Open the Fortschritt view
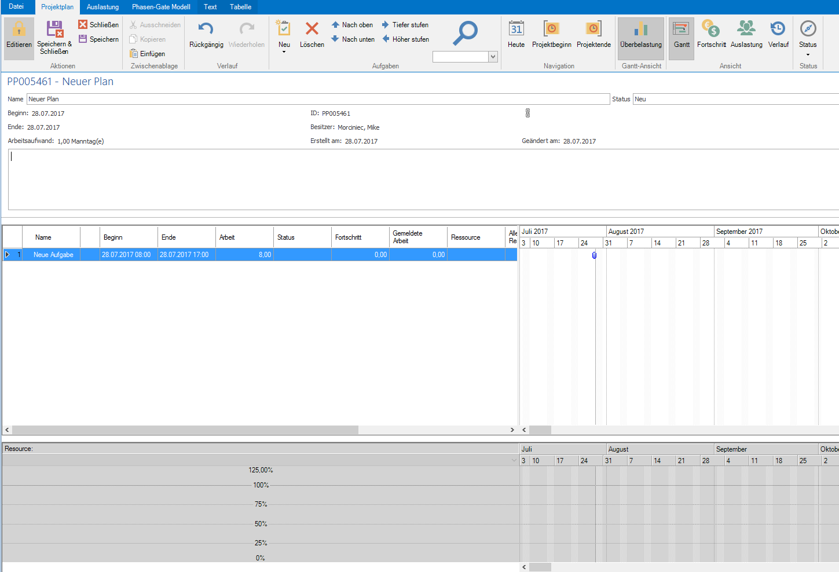Viewport: 839px width, 572px height. (x=710, y=30)
